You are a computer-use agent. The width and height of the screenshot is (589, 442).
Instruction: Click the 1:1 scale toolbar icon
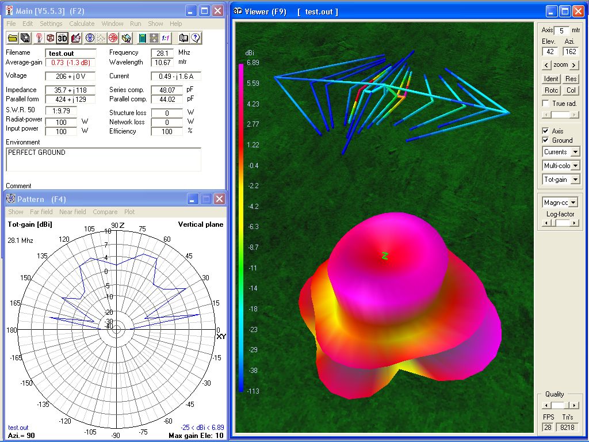[166, 38]
